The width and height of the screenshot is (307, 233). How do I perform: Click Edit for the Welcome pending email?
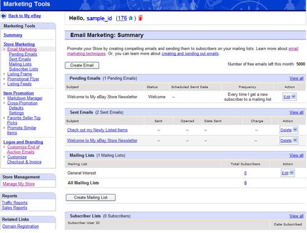287,97
